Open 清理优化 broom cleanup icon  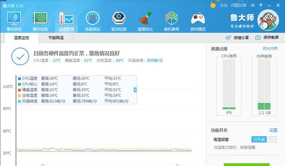[x=145, y=18]
